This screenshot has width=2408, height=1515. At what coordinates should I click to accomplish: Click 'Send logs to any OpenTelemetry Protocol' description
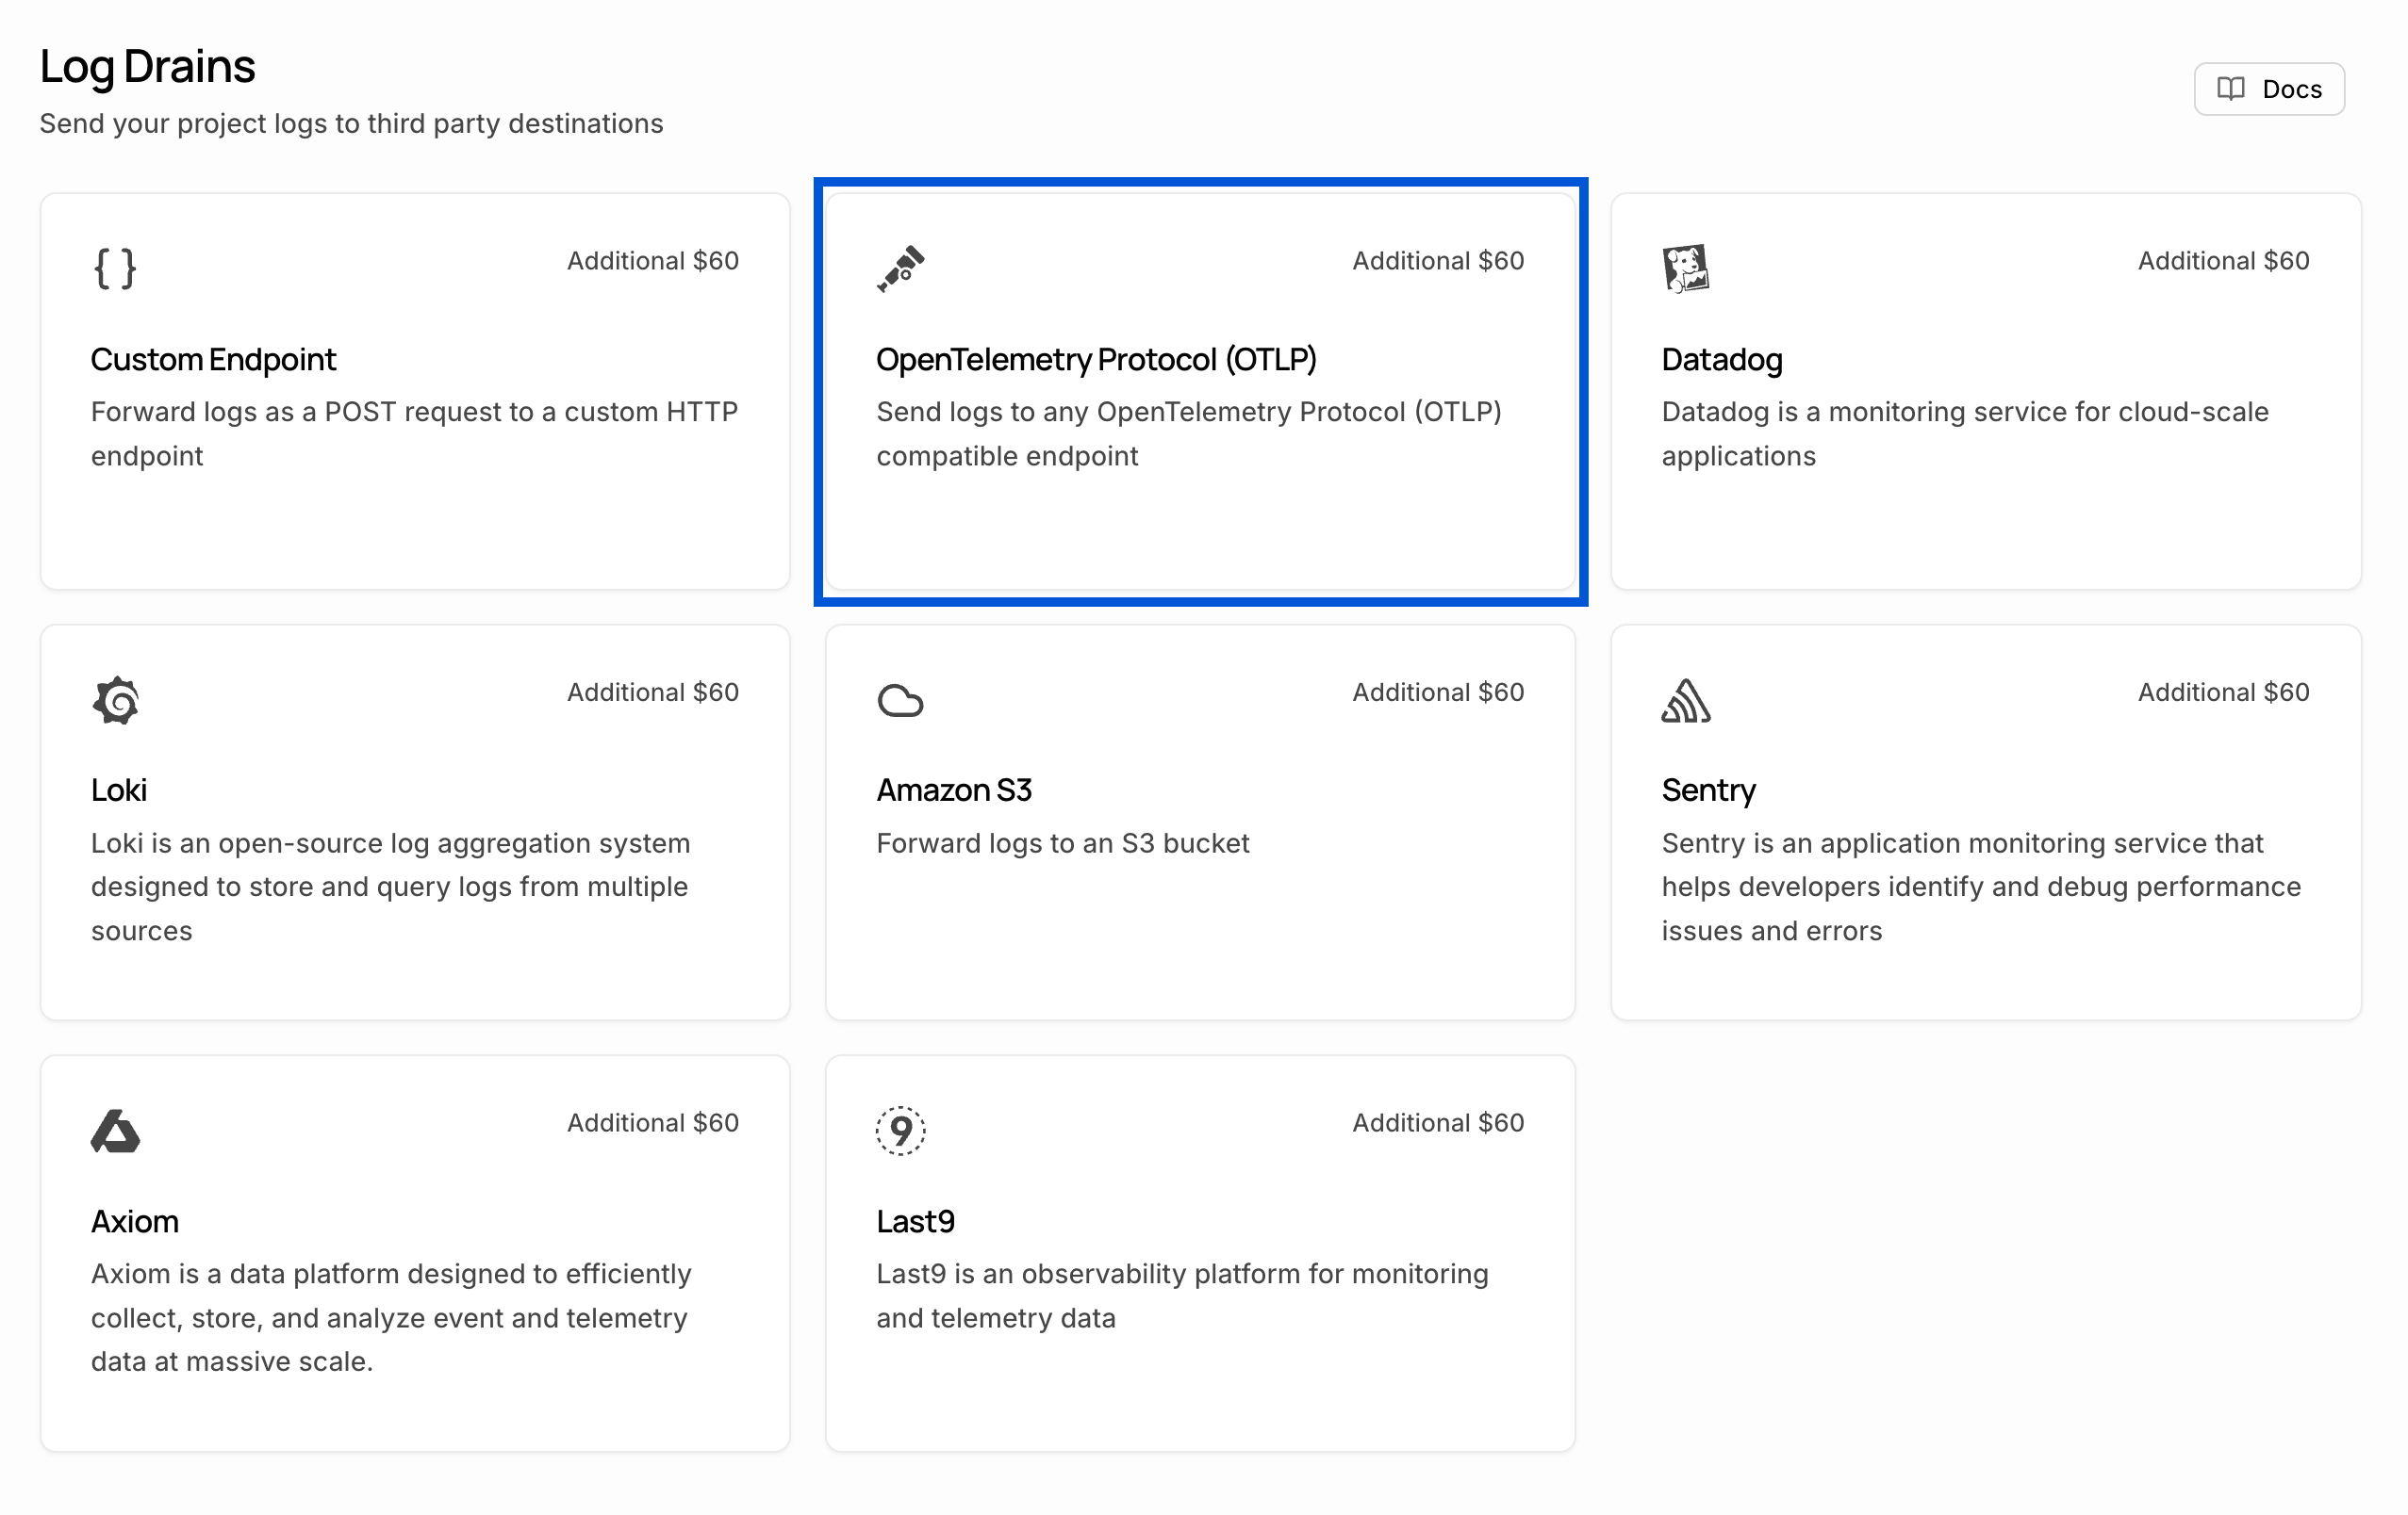tap(1189, 433)
